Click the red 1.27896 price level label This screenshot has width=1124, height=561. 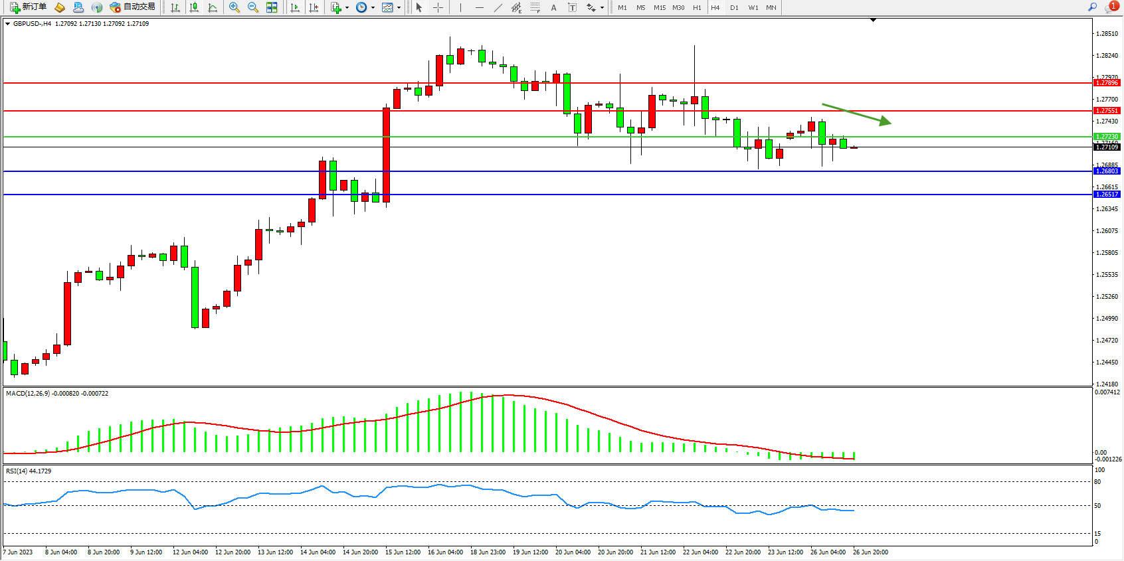pos(1107,83)
